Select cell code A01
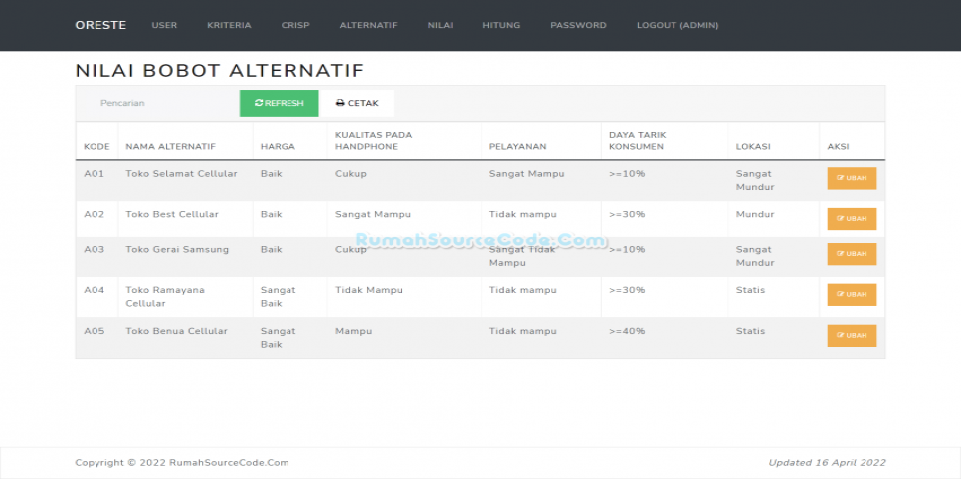The height and width of the screenshot is (479, 961). coord(94,173)
